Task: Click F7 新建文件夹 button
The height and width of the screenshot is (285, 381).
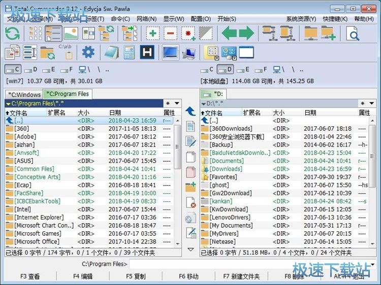Action: (x=241, y=276)
